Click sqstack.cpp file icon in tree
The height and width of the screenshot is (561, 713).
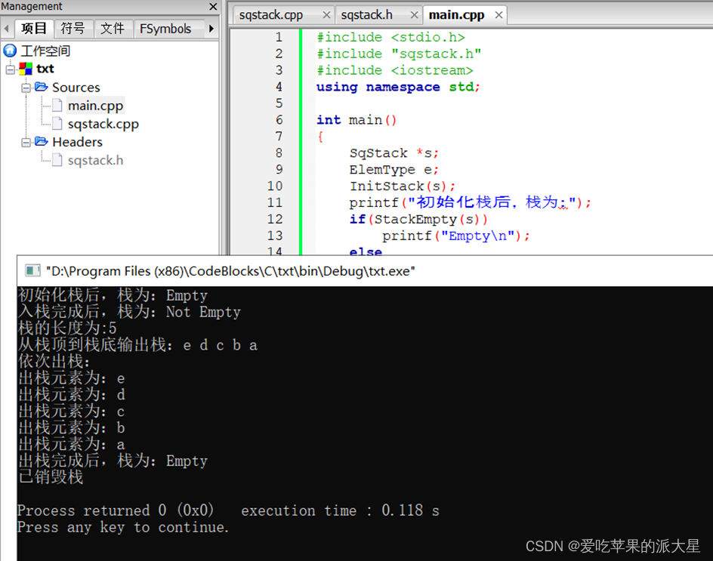[x=57, y=124]
